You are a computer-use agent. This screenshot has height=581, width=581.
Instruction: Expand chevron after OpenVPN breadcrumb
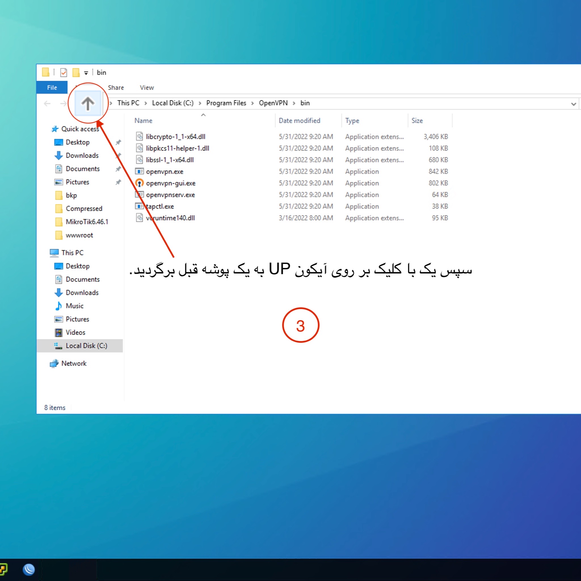(294, 103)
